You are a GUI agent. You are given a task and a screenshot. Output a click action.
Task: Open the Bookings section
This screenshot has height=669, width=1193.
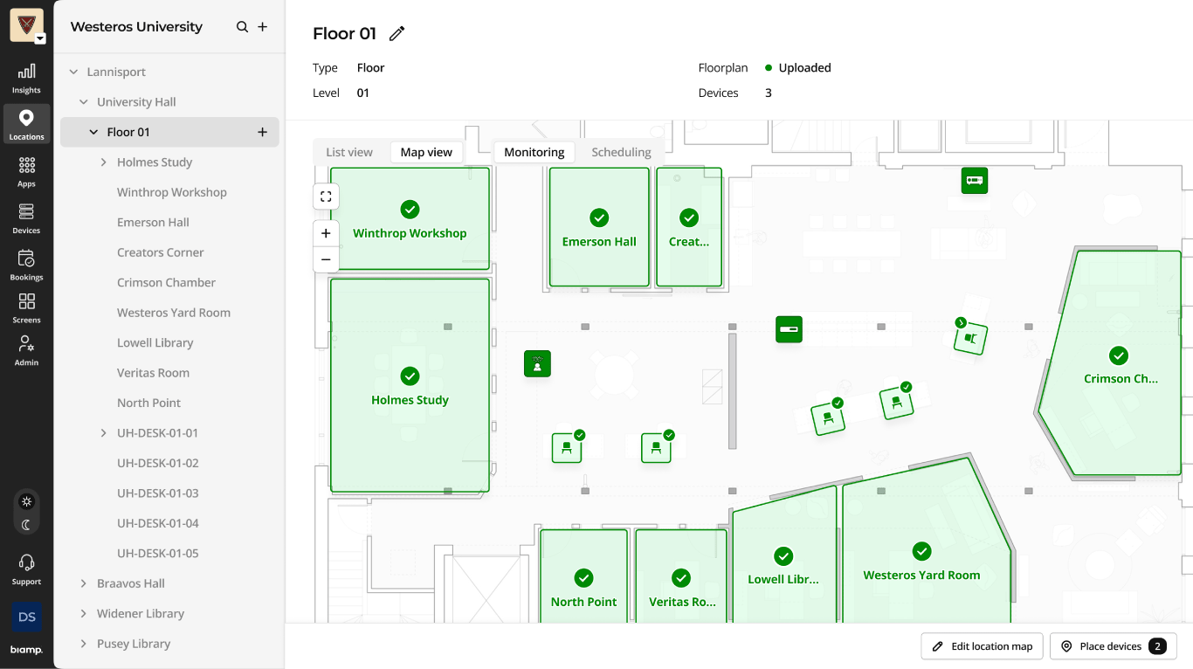pos(26,265)
